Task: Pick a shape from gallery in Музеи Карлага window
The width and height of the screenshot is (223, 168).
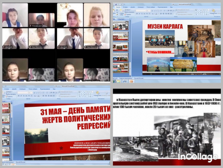Action: [x=202, y=12]
